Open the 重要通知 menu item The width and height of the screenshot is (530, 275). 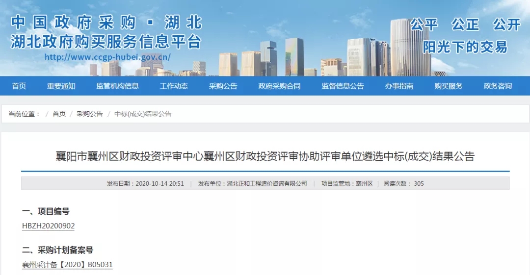point(61,86)
